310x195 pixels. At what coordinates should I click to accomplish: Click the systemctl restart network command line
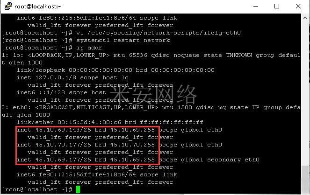86,40
